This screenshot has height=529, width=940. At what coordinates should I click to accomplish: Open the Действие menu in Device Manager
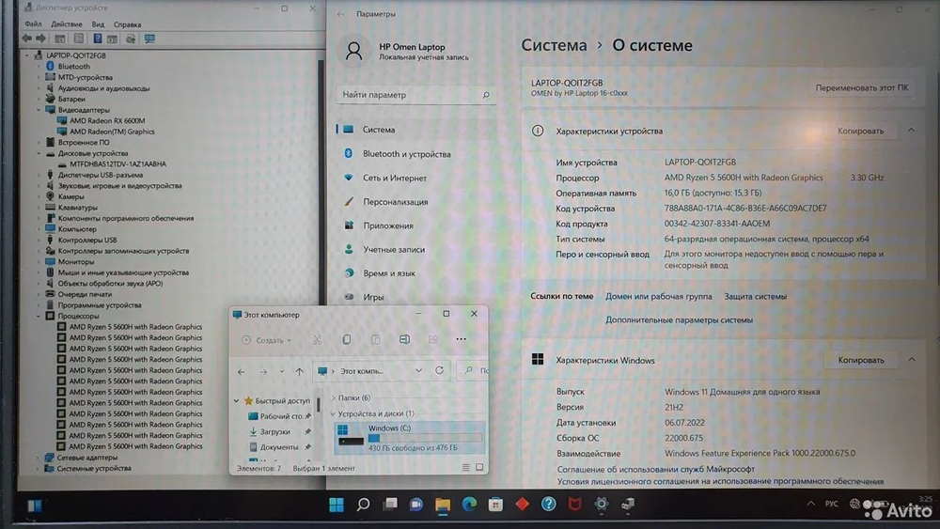click(67, 24)
